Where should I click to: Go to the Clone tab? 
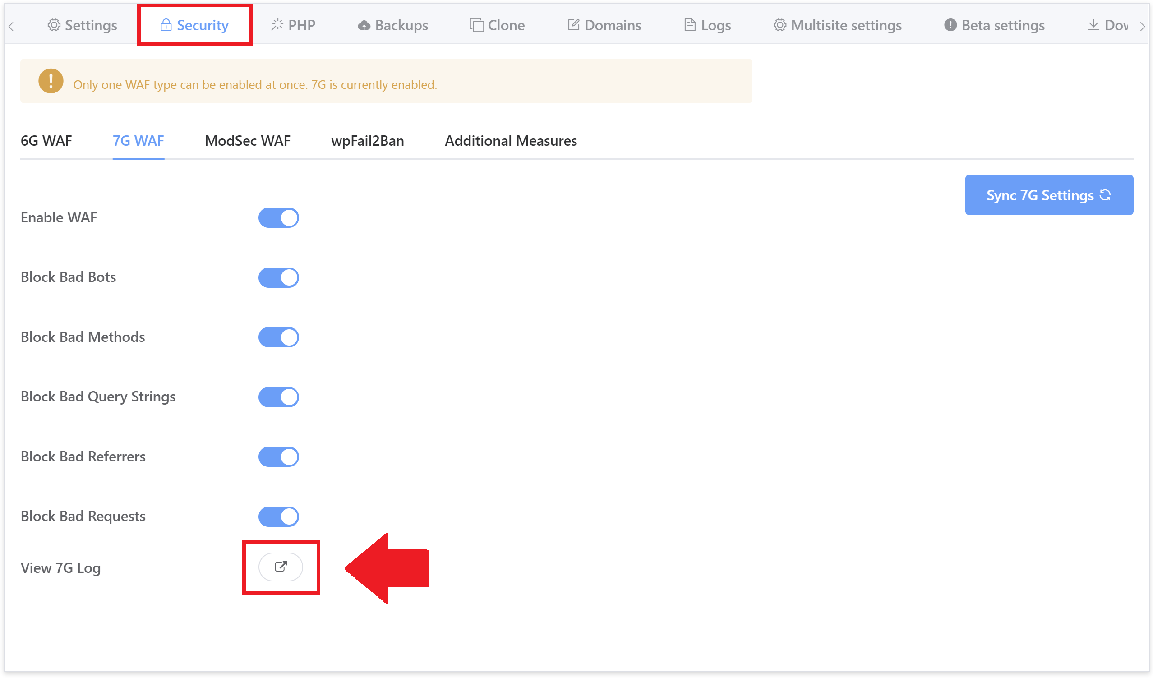pos(498,25)
